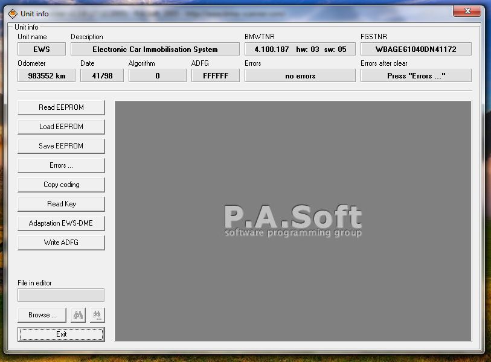Click the 'no errors' status field
The height and width of the screenshot is (362, 491).
tap(300, 75)
